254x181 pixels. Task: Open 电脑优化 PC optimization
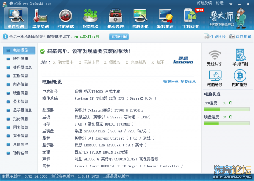click(140, 18)
